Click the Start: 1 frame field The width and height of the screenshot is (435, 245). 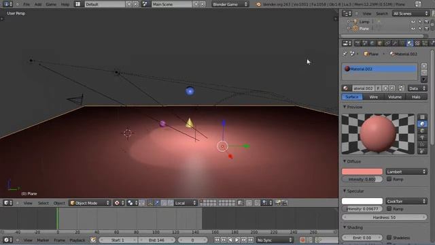[x=118, y=240]
